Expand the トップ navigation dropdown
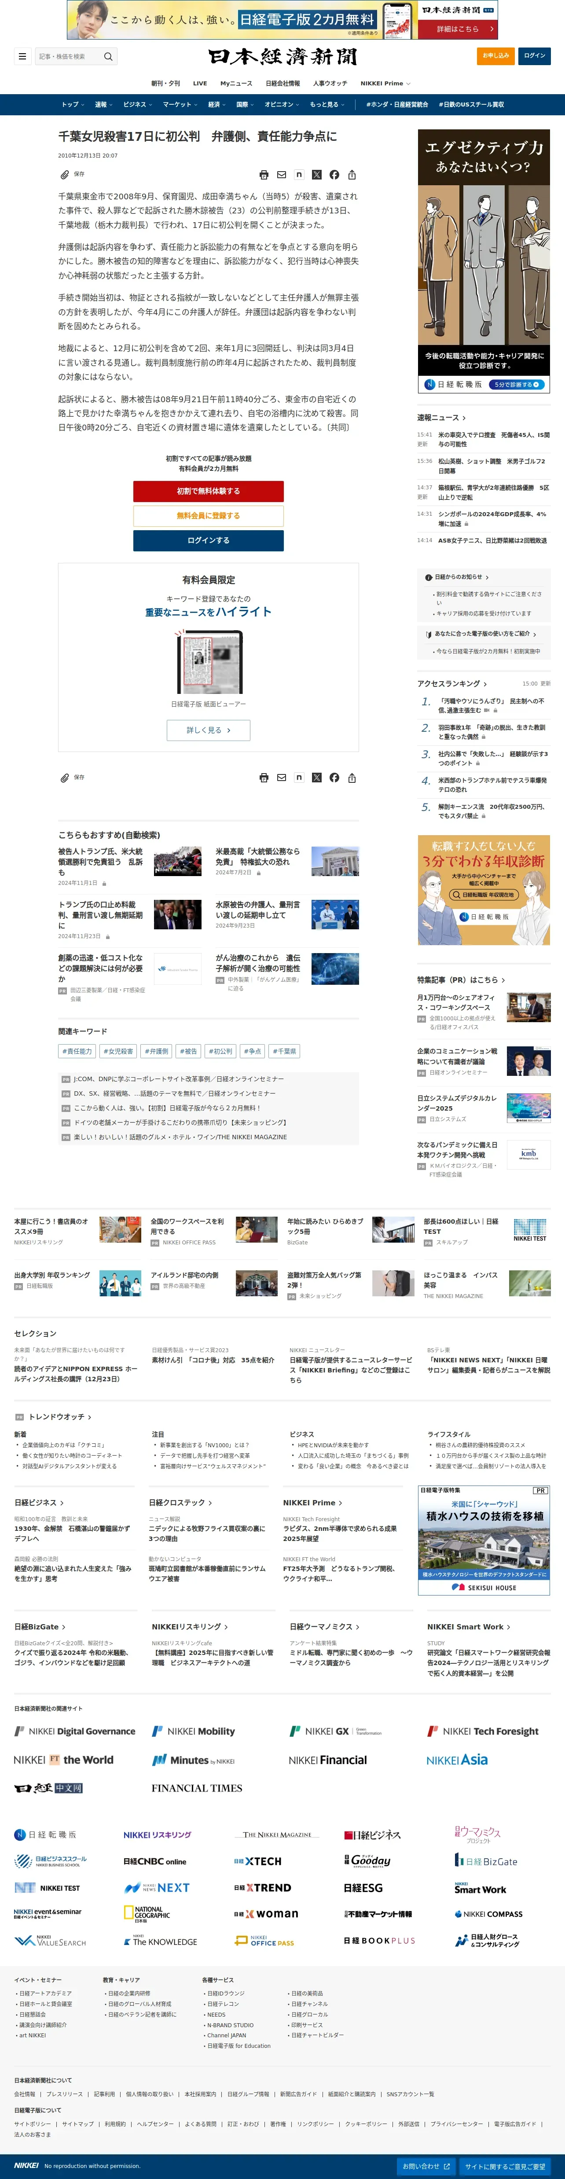This screenshot has width=565, height=2179. click(x=73, y=105)
